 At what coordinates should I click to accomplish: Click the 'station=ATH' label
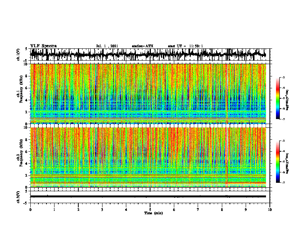point(142,46)
